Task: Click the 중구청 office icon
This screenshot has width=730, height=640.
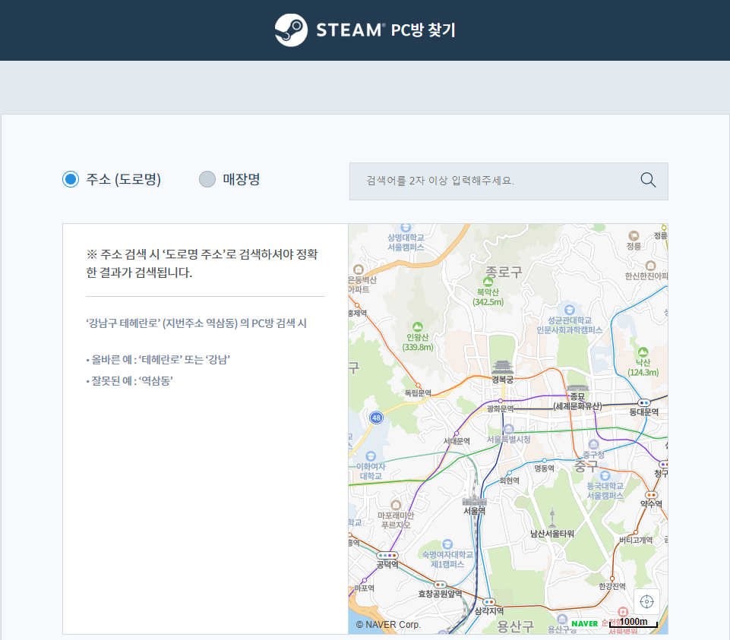Action: click(x=593, y=445)
